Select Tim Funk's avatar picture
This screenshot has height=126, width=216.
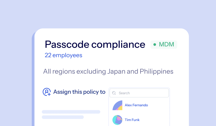pos(117,120)
